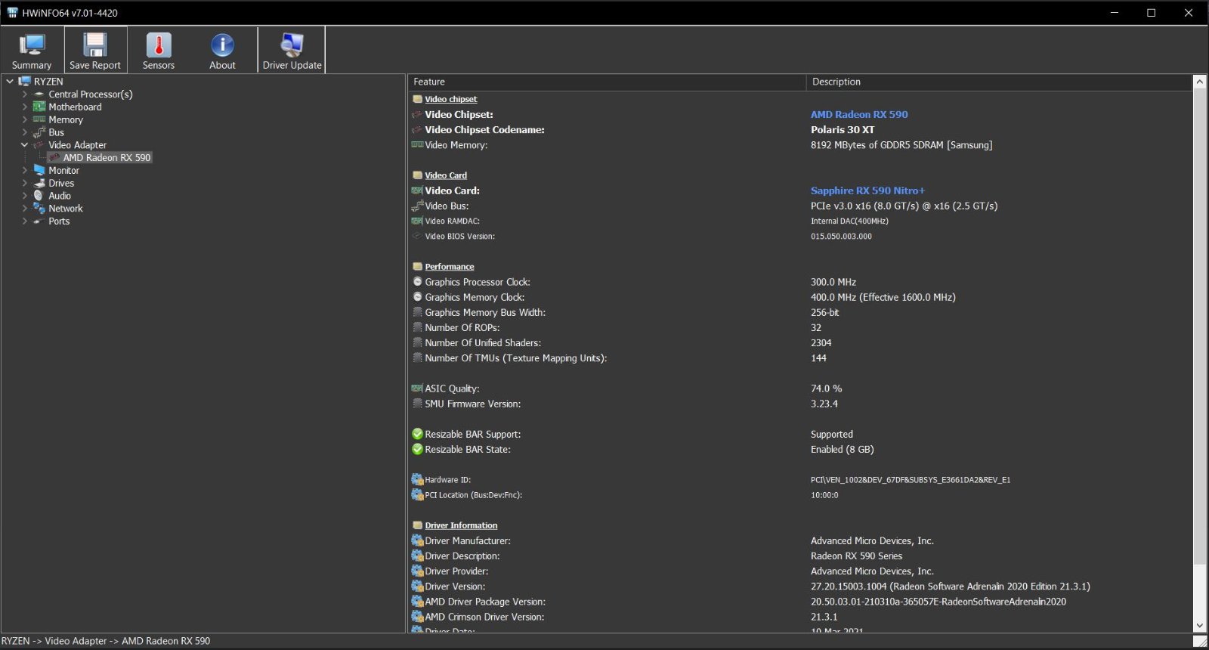Click the Drives icon in the tree
The height and width of the screenshot is (650, 1209).
(39, 183)
